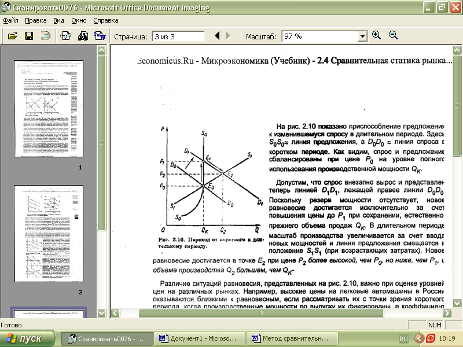
Task: Click the Zoom in magnifier icon
Action: (376, 35)
